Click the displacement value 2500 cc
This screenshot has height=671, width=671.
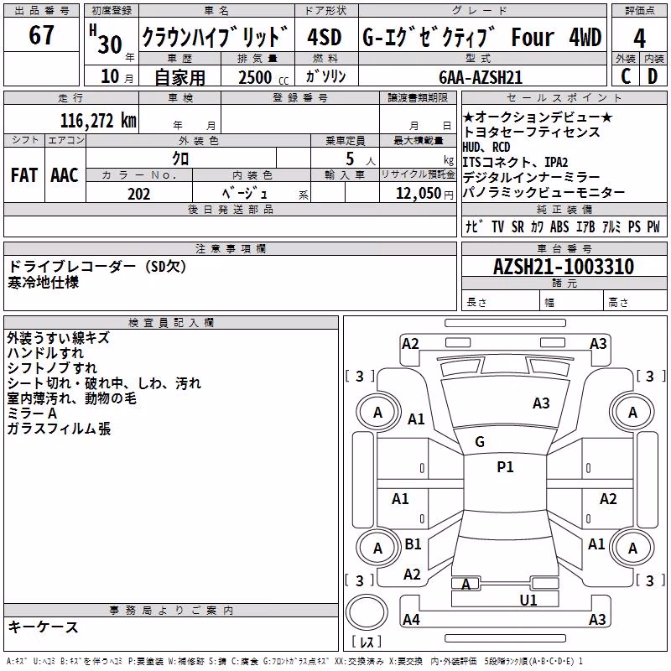click(x=263, y=77)
